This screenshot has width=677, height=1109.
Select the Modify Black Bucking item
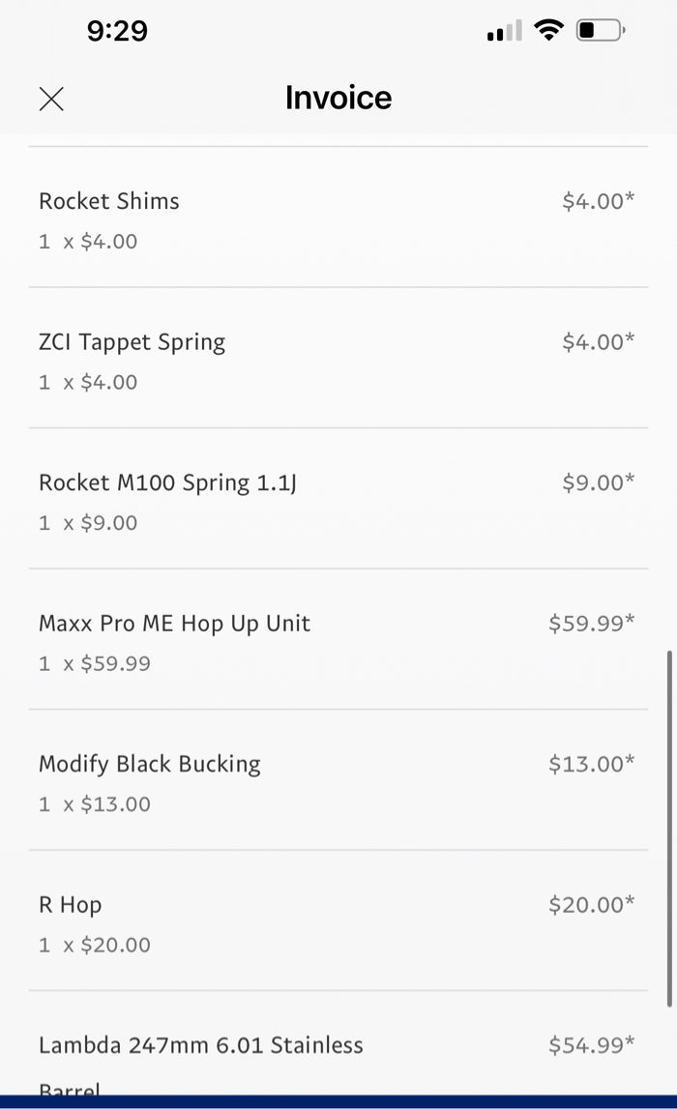click(150, 764)
